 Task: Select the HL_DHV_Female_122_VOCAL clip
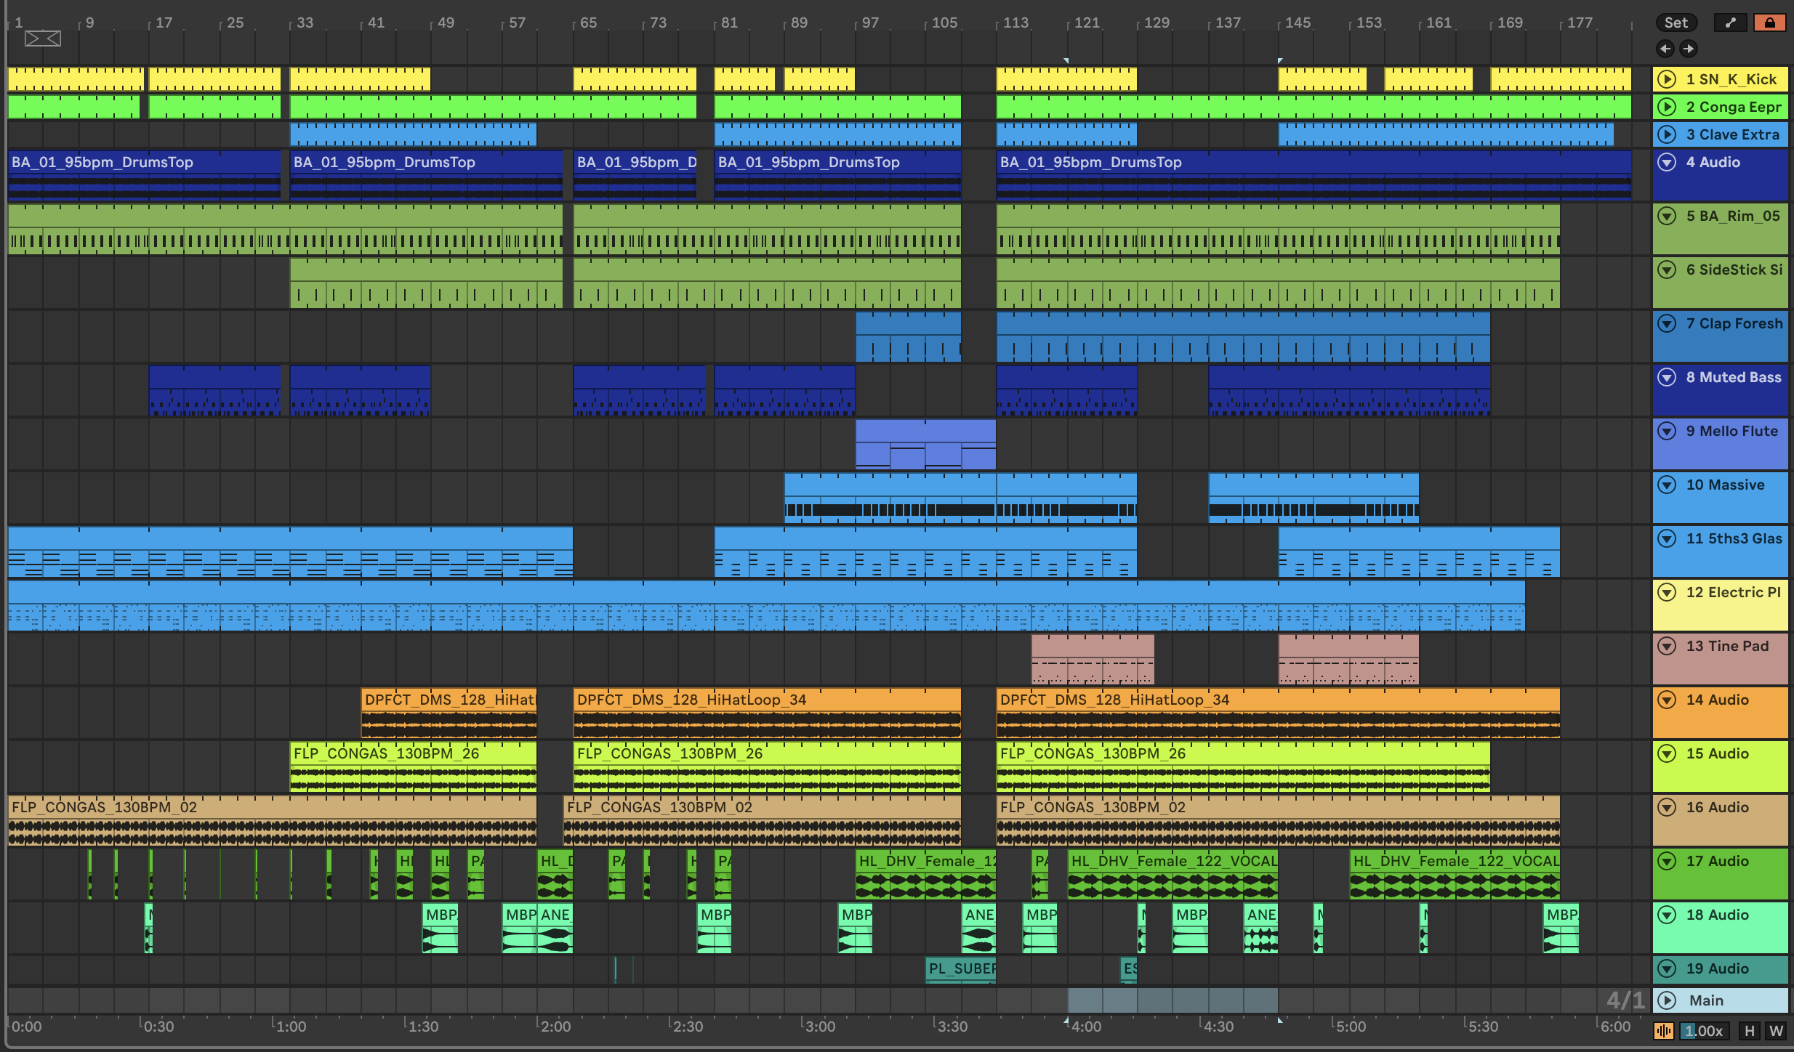[x=1172, y=862]
